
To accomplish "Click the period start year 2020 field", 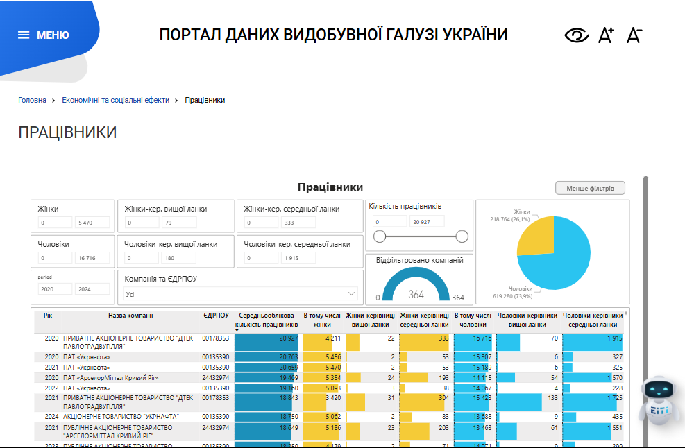I will coord(55,289).
